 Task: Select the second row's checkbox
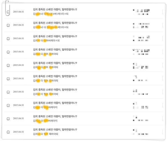pos(8,25)
